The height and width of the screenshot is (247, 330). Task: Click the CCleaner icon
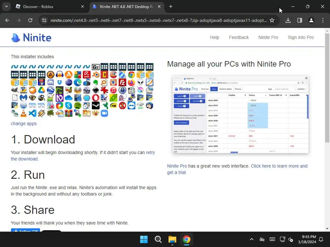tap(113, 75)
